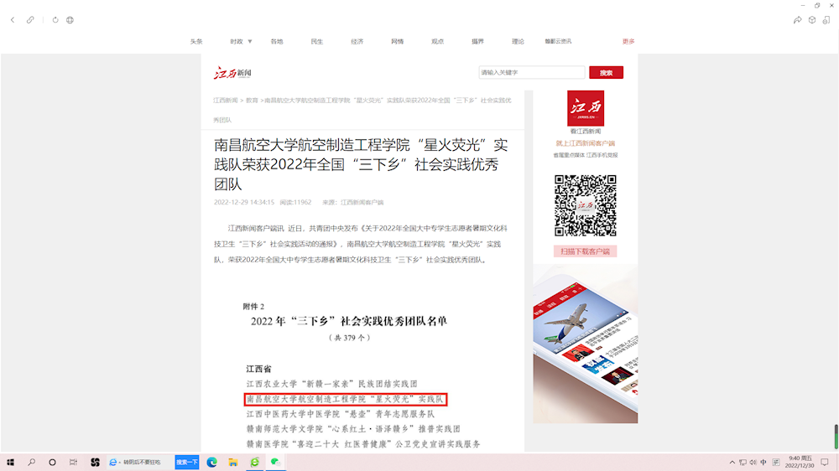Click the refresh page icon
Screen dimensions: 839x471
pyautogui.click(x=55, y=20)
